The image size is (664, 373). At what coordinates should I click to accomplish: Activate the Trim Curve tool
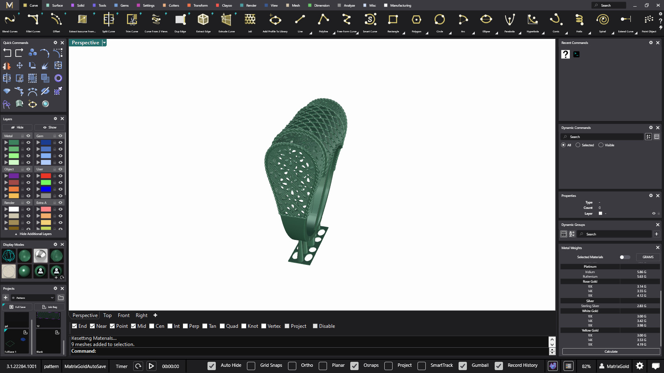click(x=132, y=23)
